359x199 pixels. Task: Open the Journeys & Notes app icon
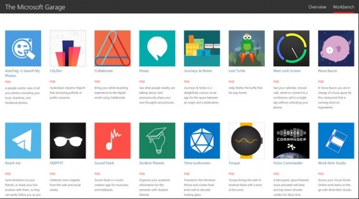pos(202,49)
